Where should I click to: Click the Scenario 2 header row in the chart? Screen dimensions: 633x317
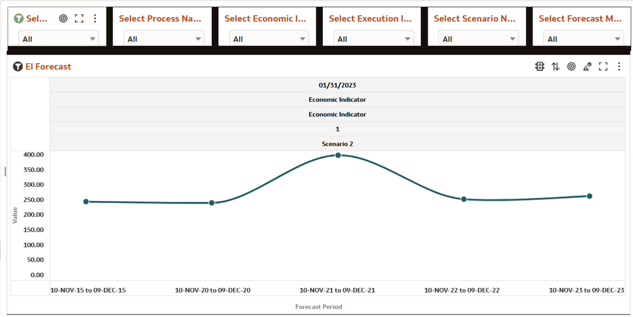[337, 143]
